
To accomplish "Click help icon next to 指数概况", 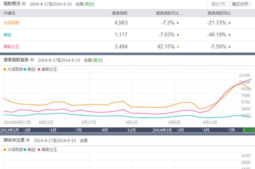I will (24, 4).
